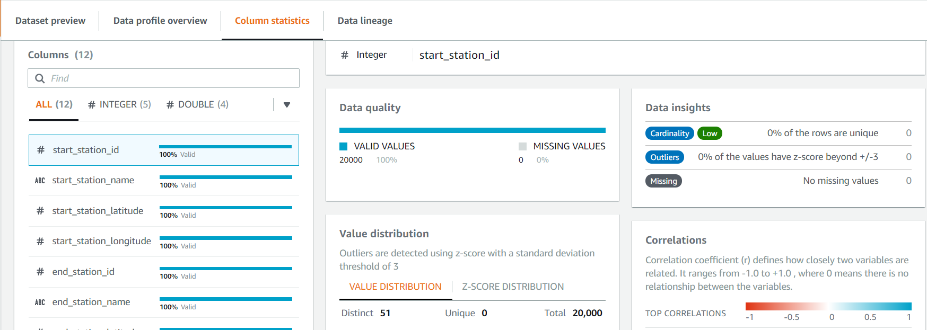Image resolution: width=927 pixels, height=330 pixels.
Task: Open the Data lineage tab
Action: 365,21
